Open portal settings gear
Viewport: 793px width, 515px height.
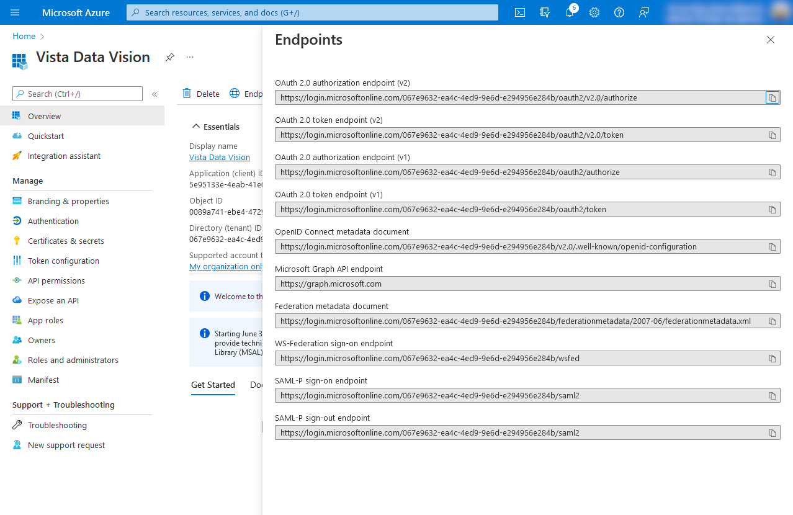pyautogui.click(x=594, y=12)
